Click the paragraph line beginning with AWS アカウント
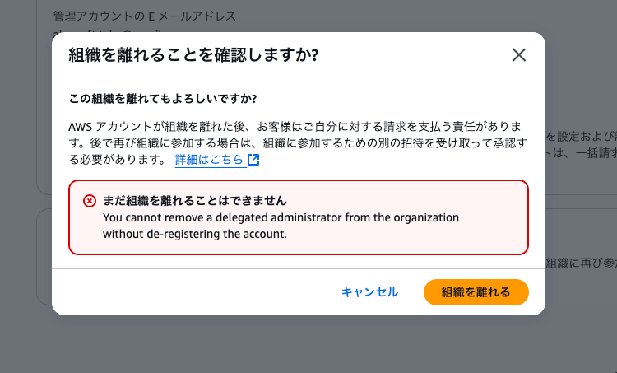 [x=295, y=127]
